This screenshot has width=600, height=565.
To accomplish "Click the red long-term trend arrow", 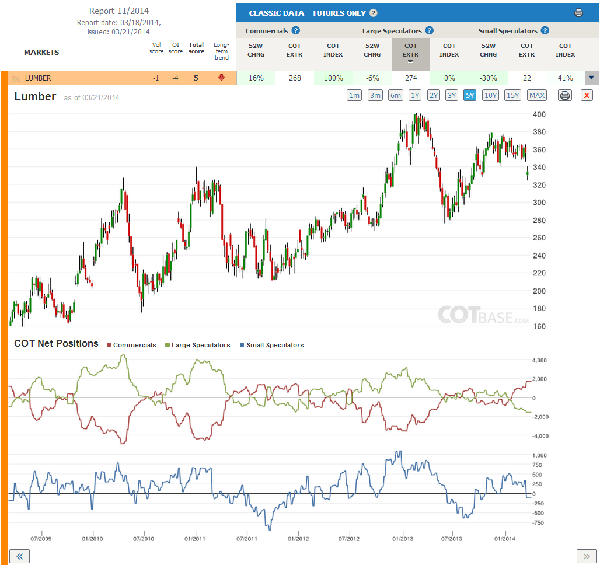I will (221, 78).
